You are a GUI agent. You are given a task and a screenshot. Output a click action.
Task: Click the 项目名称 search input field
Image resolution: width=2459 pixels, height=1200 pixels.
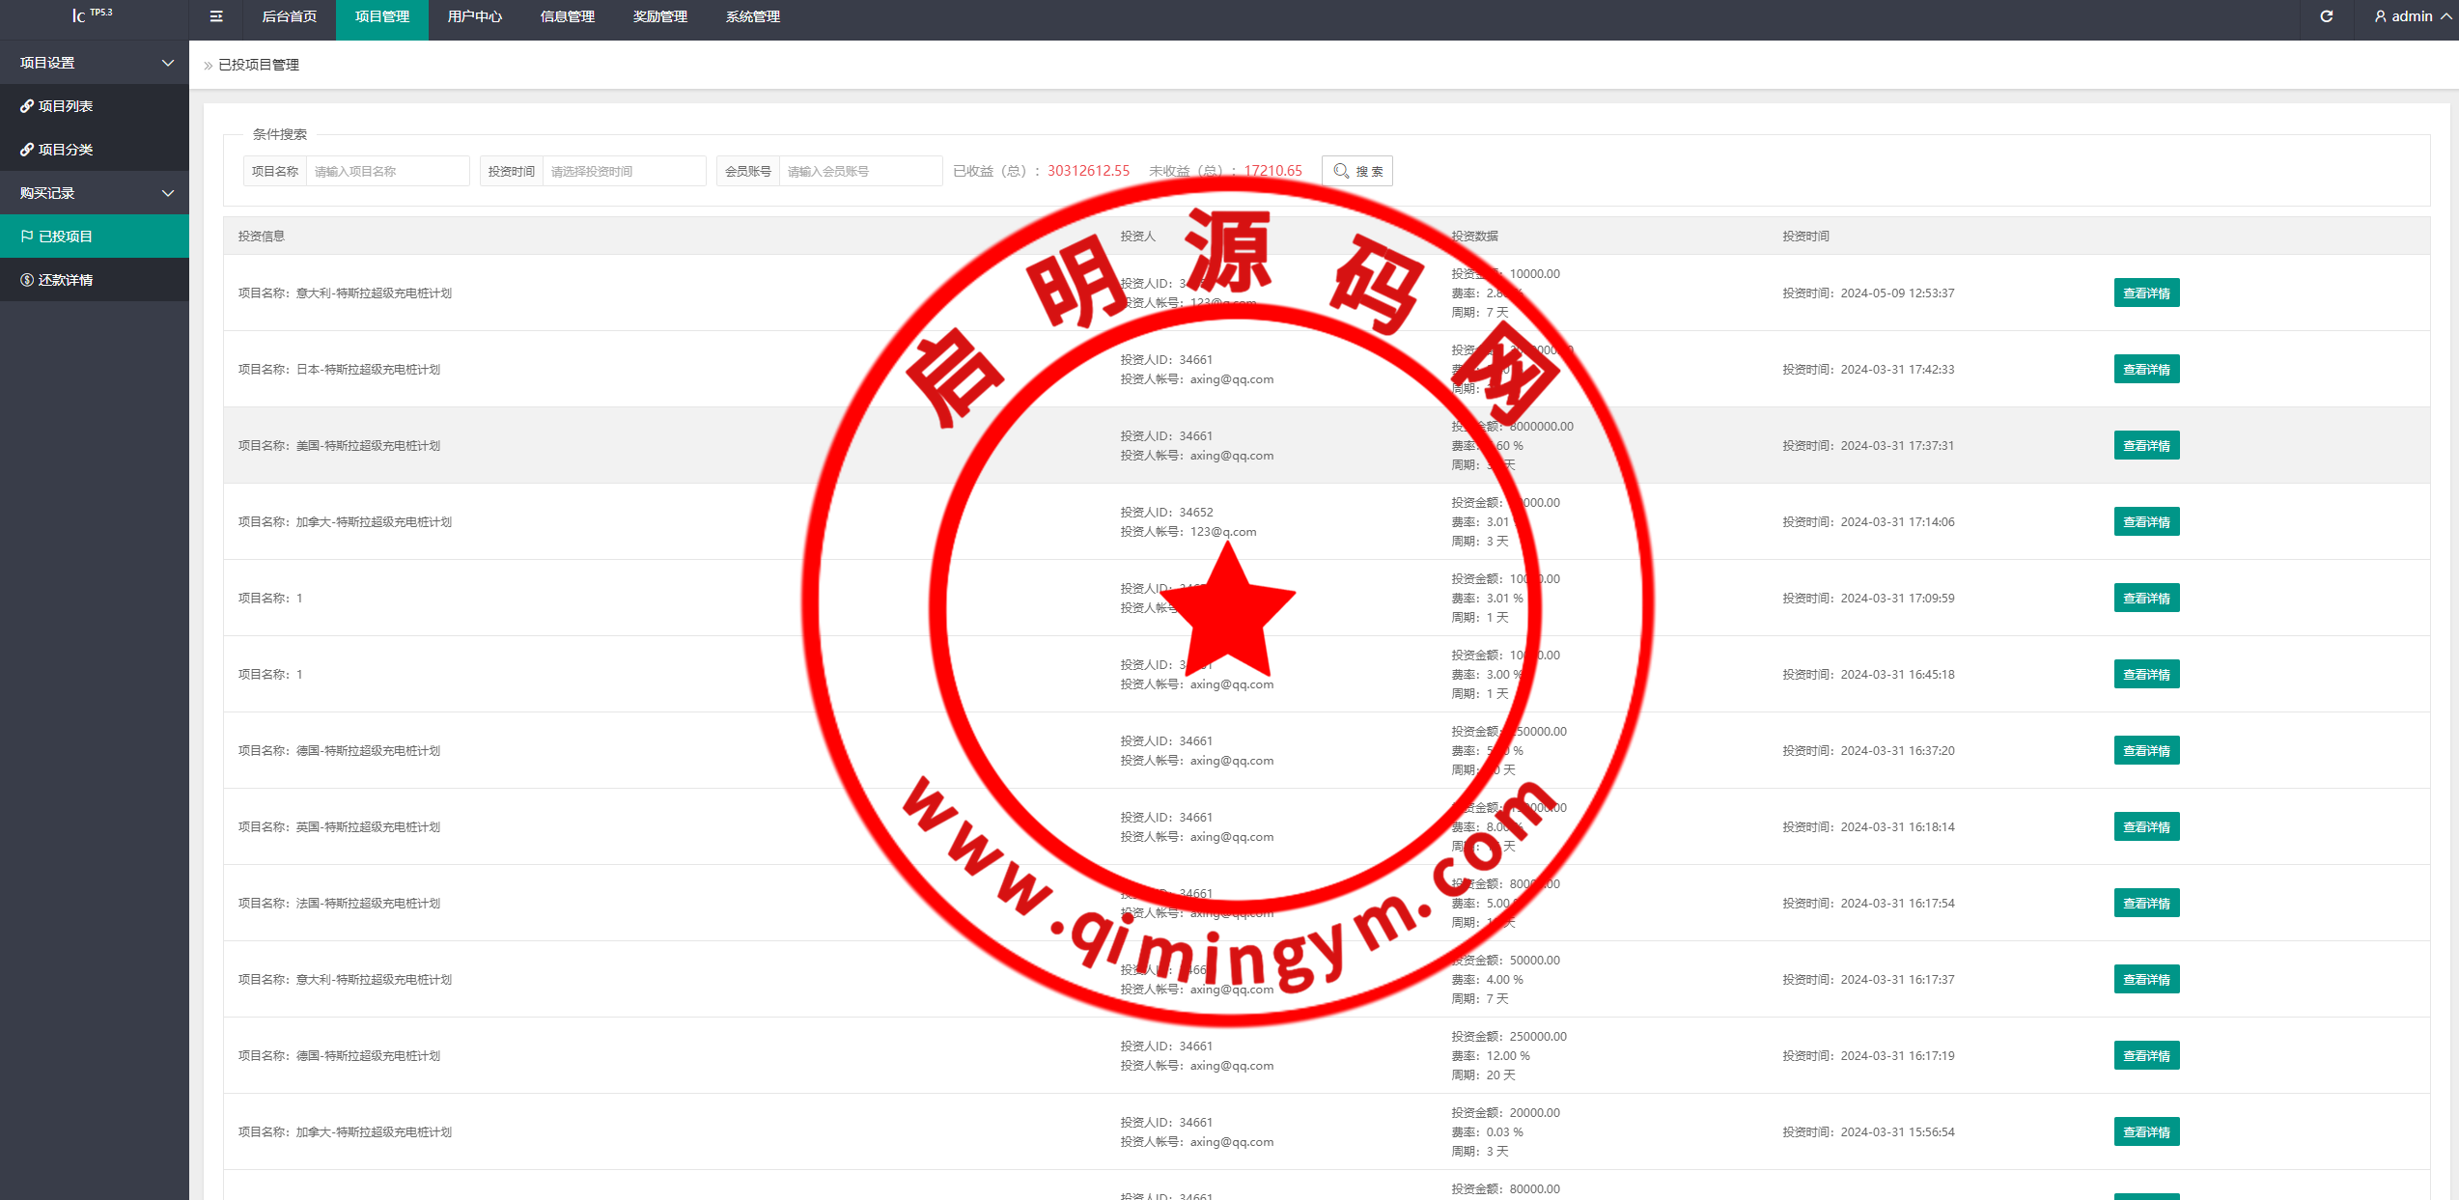click(387, 171)
